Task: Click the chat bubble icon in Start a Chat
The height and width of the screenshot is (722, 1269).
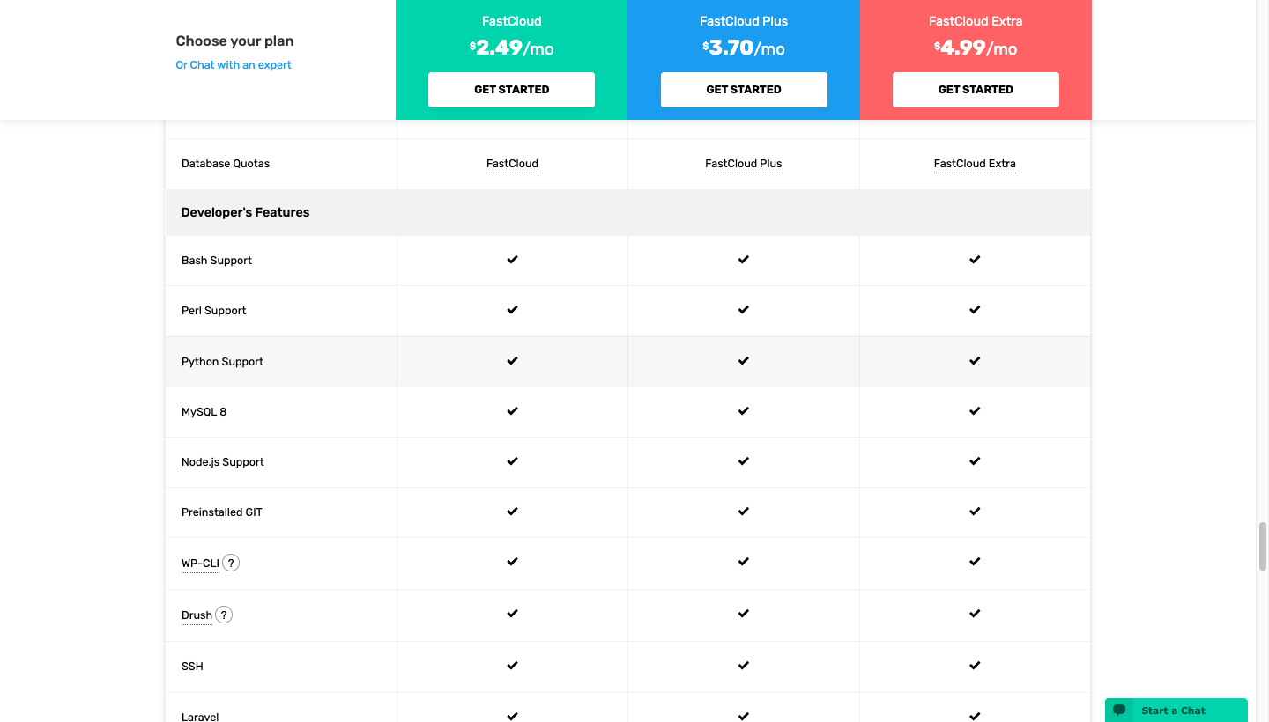Action: coord(1119,711)
